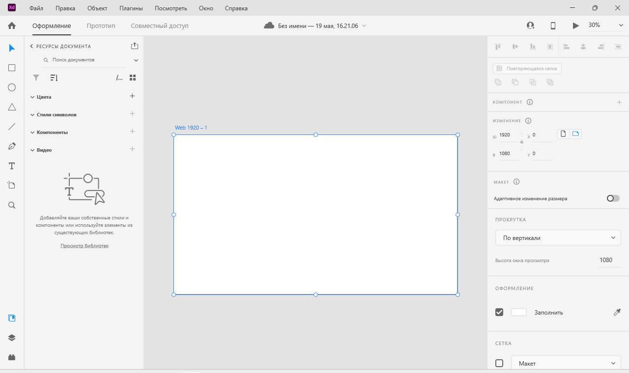This screenshot has width=629, height=373.
Task: Switch to the Прототип tab
Action: (x=101, y=26)
